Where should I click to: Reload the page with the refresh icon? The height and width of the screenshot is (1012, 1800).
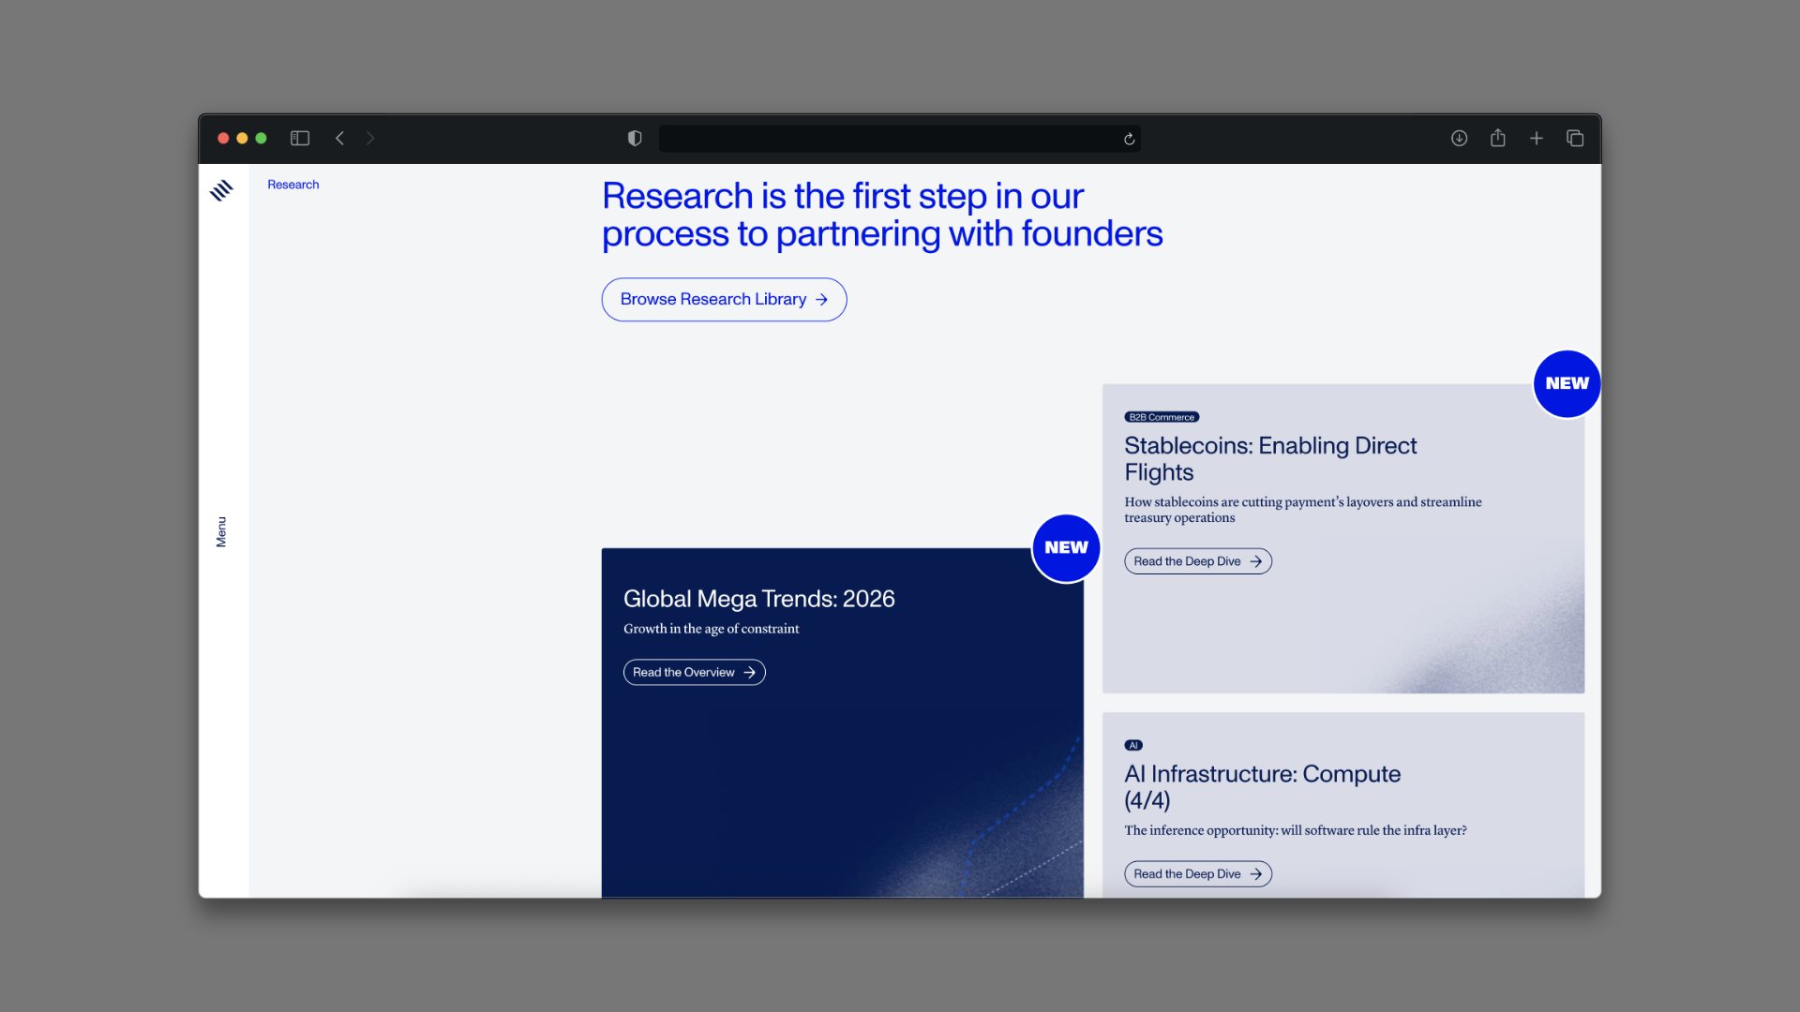[1129, 139]
